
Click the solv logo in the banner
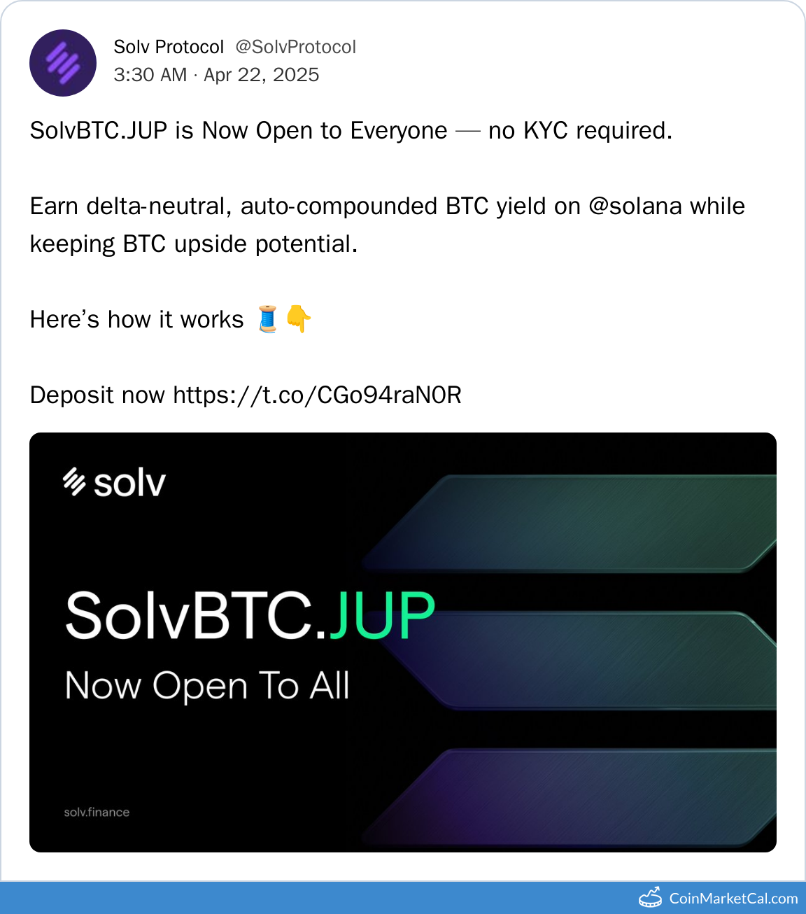(x=115, y=482)
